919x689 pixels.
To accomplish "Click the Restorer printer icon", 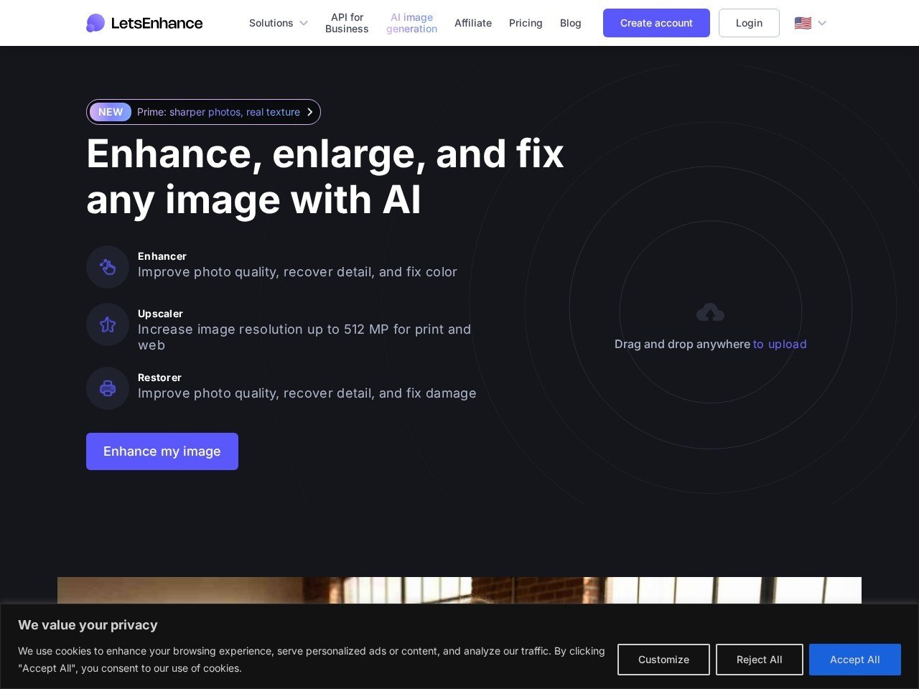I will 108,388.
